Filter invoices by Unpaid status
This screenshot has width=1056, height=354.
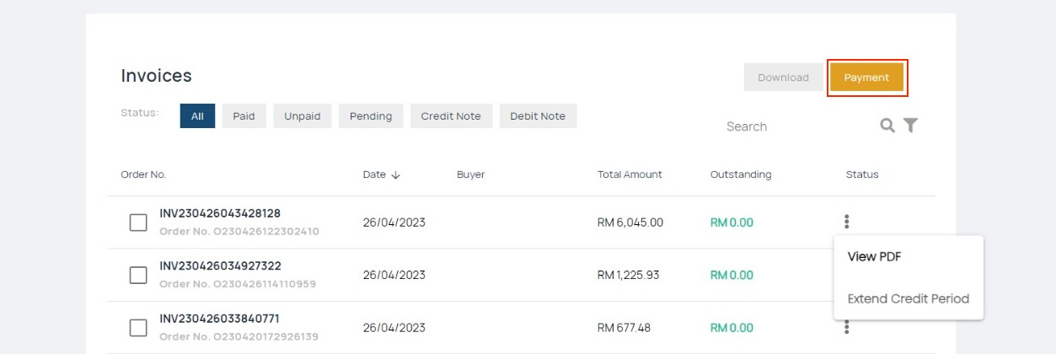pos(302,116)
